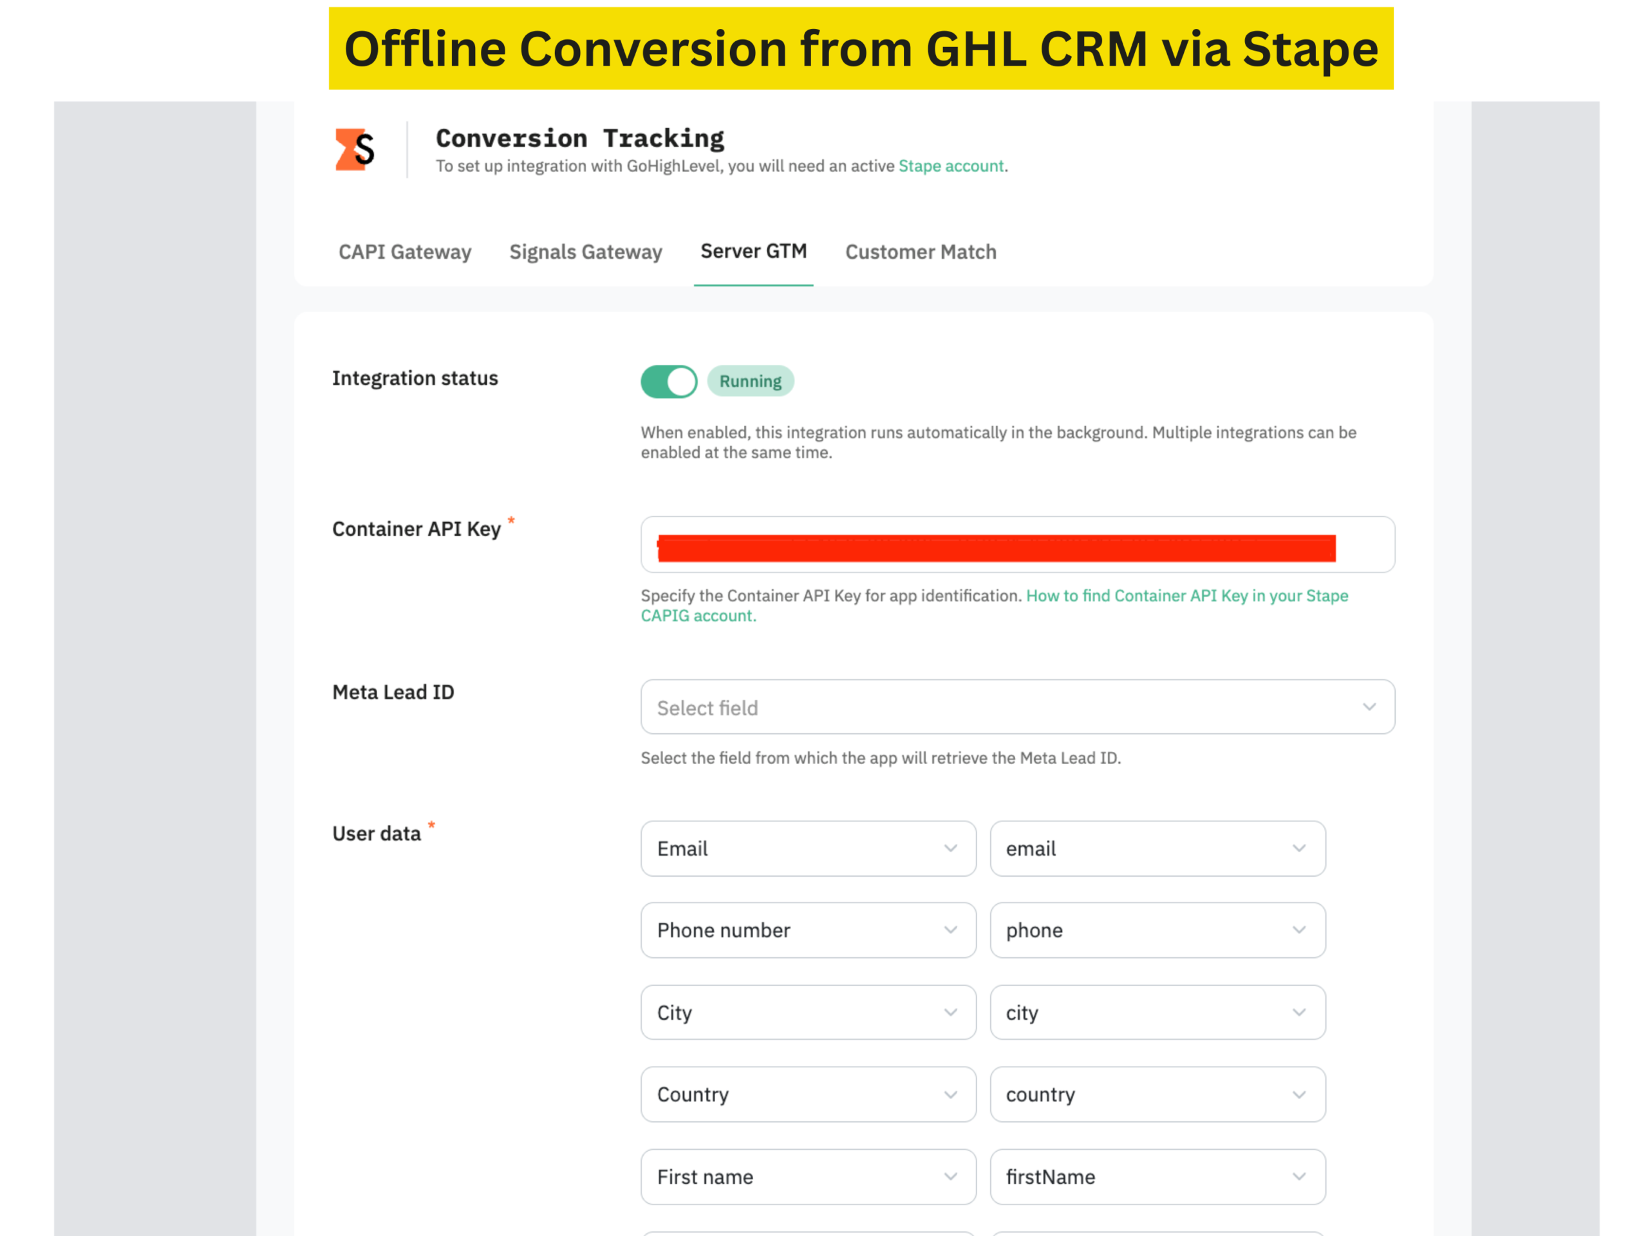The width and height of the screenshot is (1648, 1236).
Task: Expand the Email user data type dropdown
Action: (808, 848)
